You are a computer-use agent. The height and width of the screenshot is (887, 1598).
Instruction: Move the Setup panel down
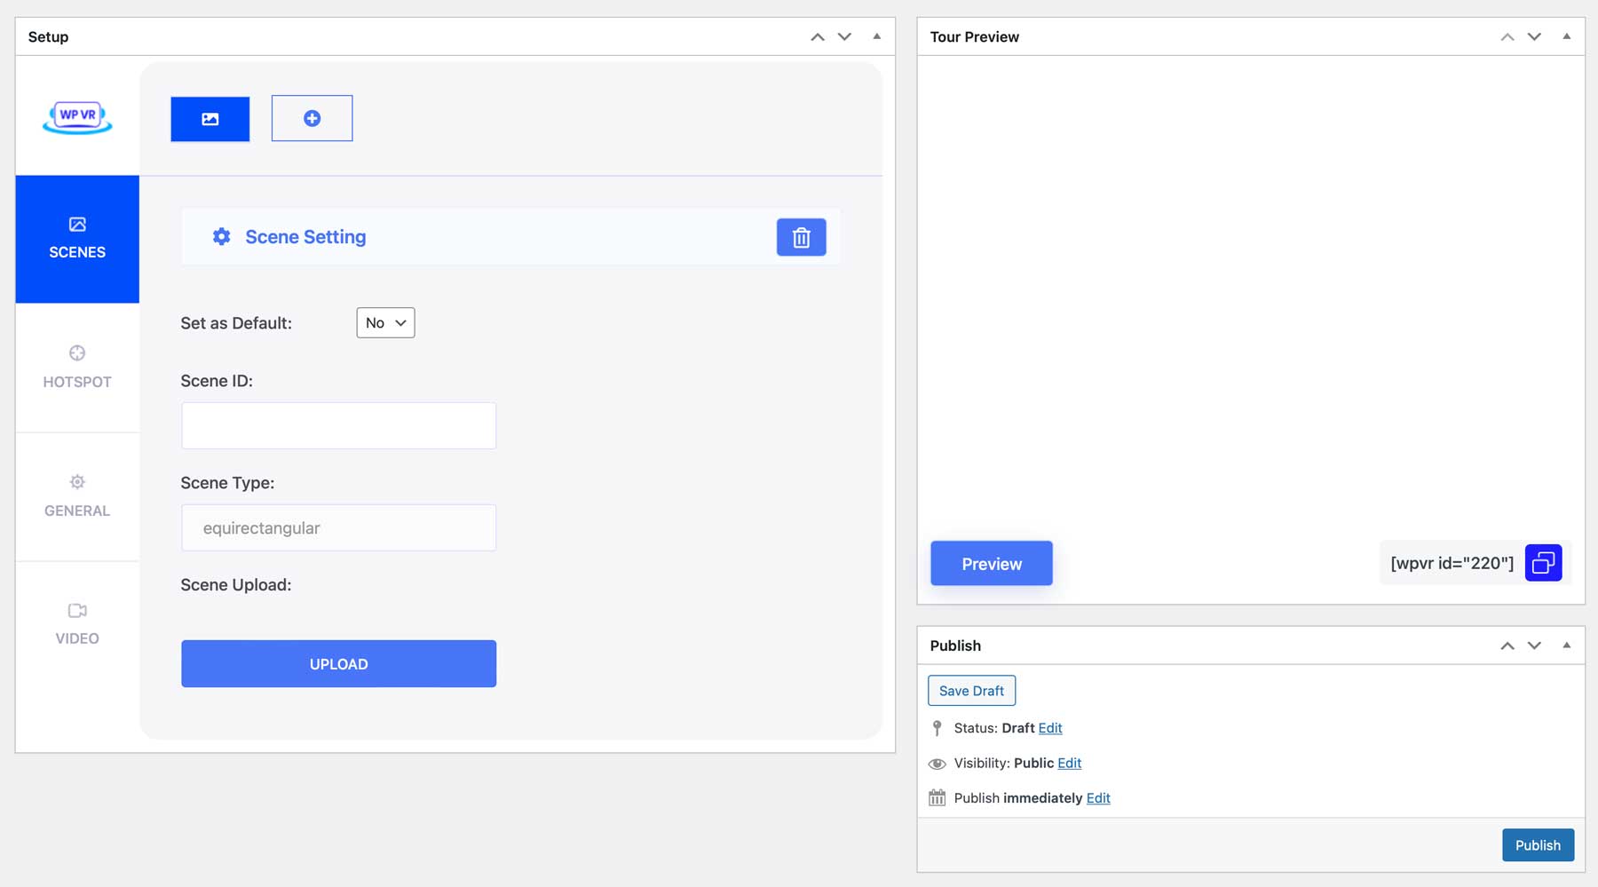click(844, 36)
